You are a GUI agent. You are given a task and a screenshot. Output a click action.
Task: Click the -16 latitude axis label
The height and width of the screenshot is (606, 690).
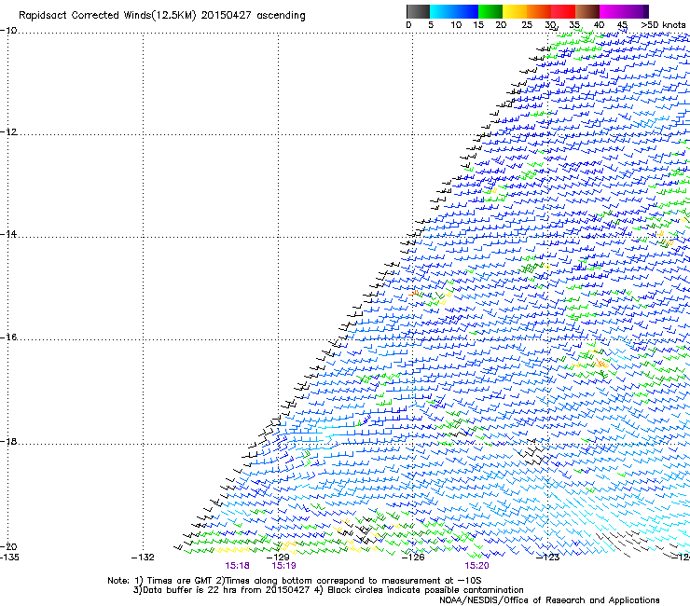(x=8, y=337)
